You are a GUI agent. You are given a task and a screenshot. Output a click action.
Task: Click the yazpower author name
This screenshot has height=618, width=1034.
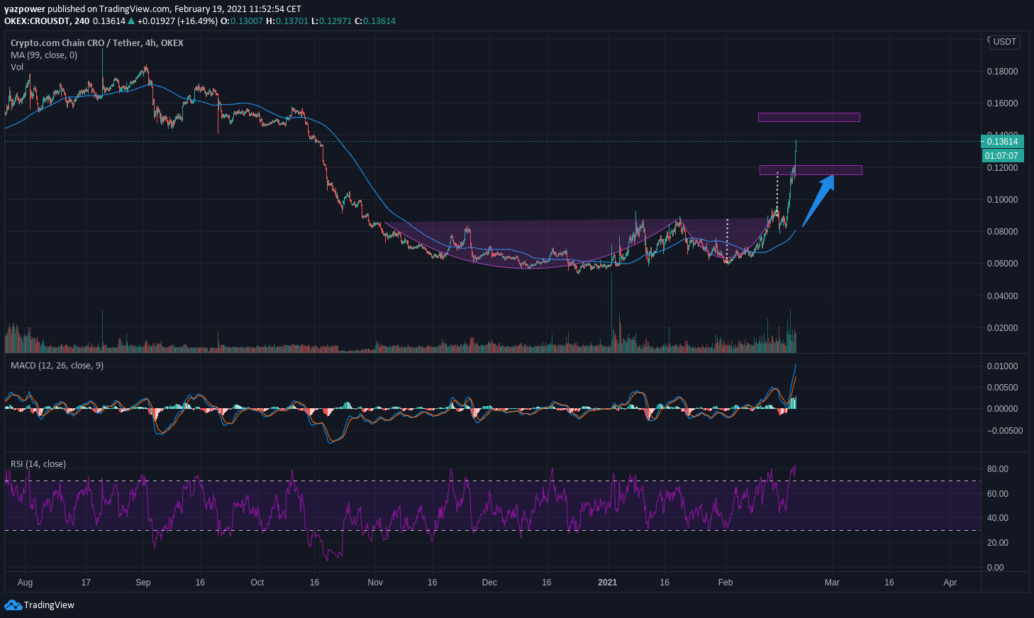pyautogui.click(x=25, y=9)
